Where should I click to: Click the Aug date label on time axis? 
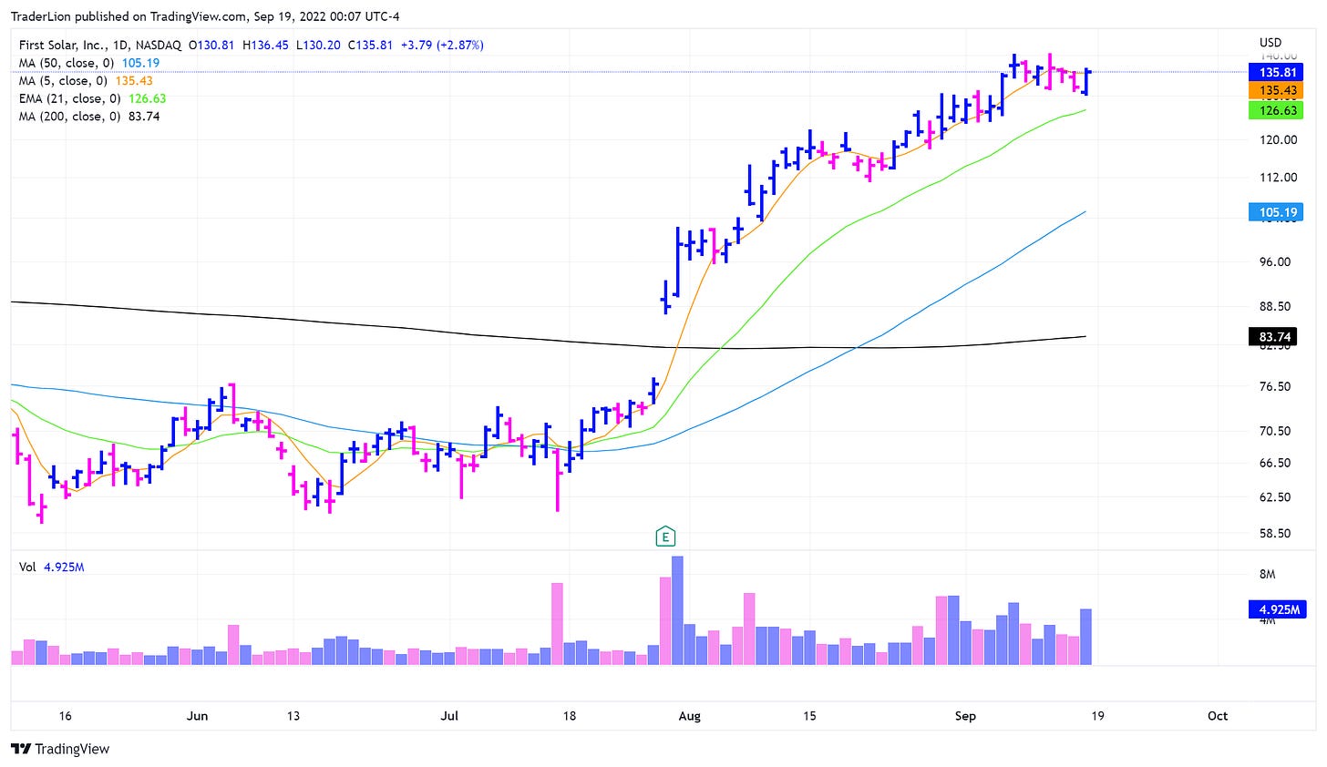pyautogui.click(x=690, y=716)
